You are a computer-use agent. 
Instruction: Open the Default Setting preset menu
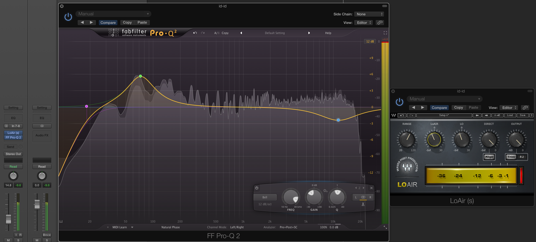[275, 33]
